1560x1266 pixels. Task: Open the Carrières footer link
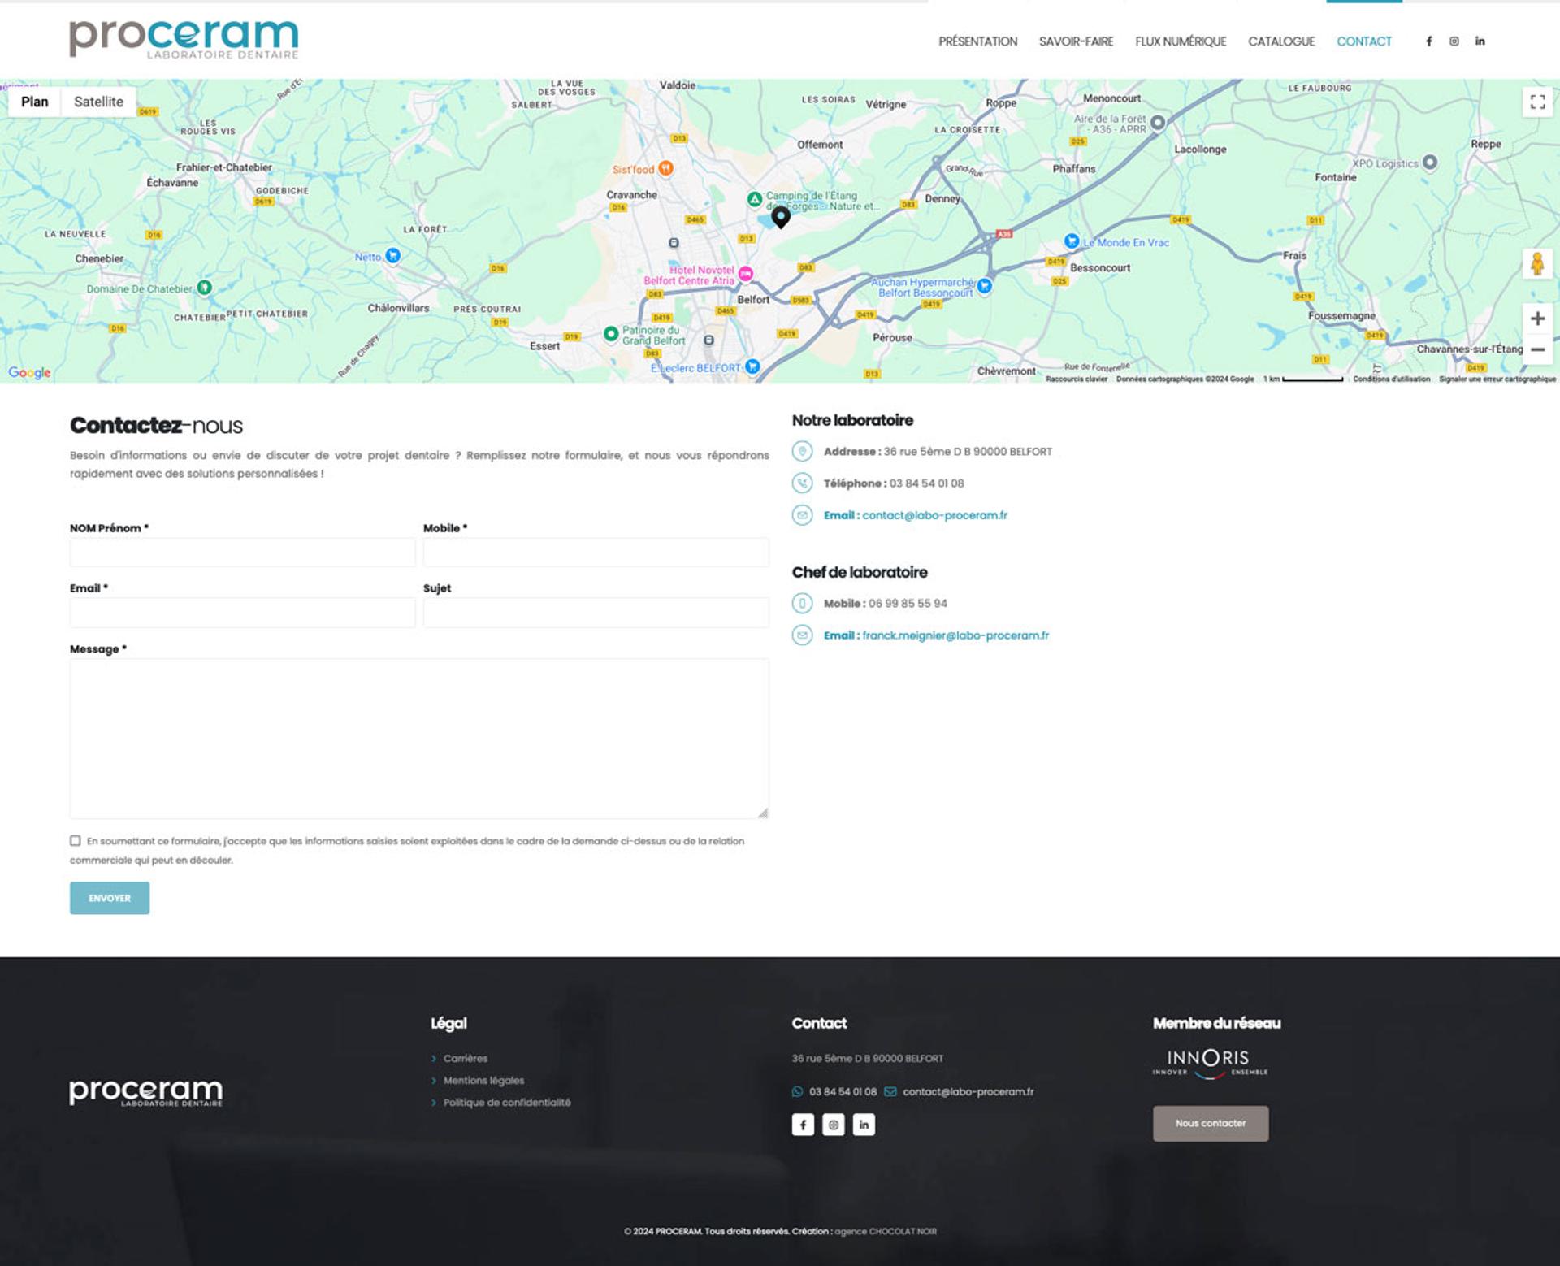click(x=466, y=1058)
